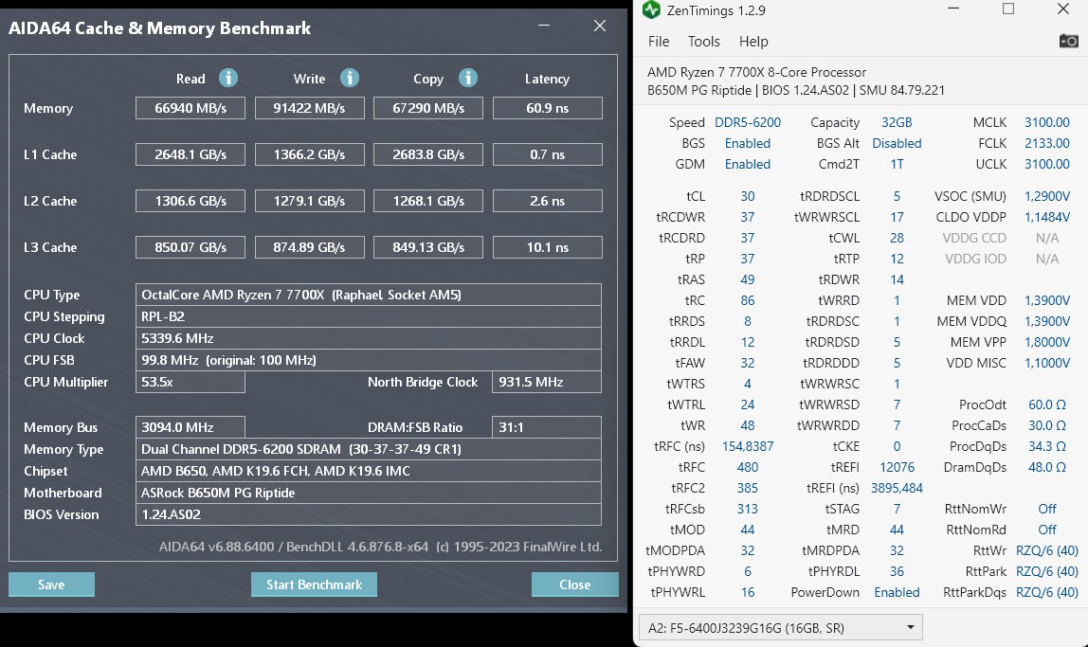Click the North Bridge Clock value 931.5 MHz
The width and height of the screenshot is (1088, 647).
[x=547, y=382]
